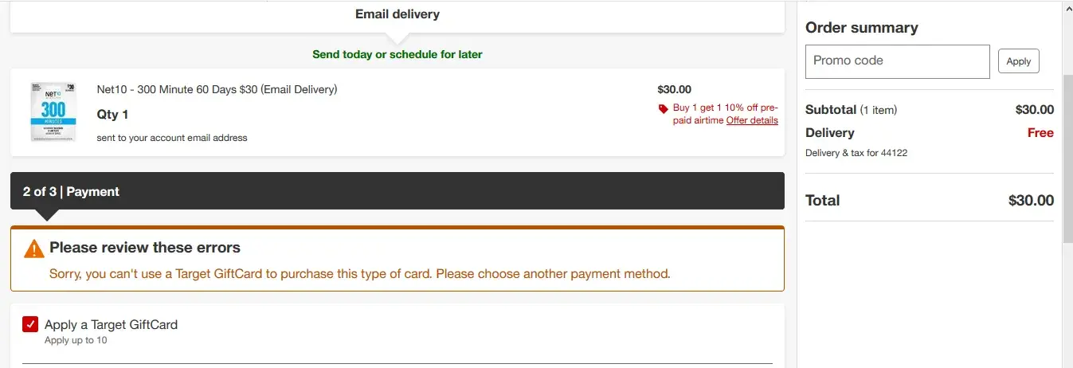Open the Net10 300 Minute product title
The image size is (1073, 368).
[217, 89]
